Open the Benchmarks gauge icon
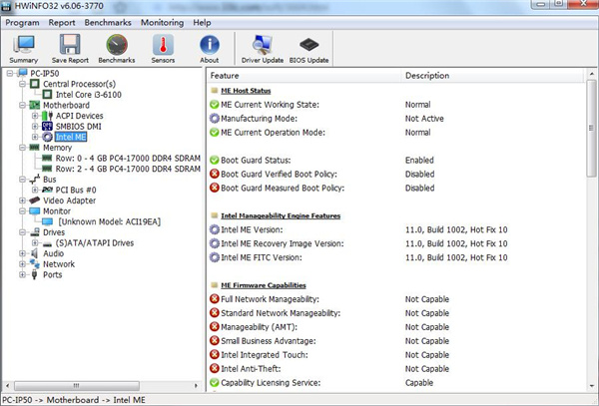The width and height of the screenshot is (599, 406). (x=117, y=47)
